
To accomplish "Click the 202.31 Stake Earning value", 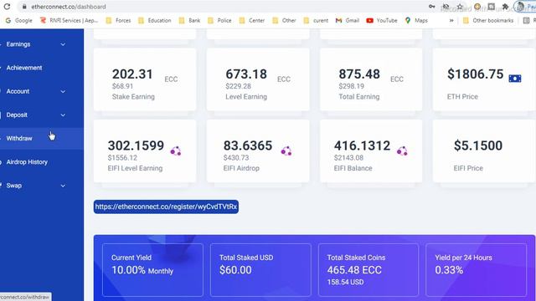I will [x=132, y=74].
